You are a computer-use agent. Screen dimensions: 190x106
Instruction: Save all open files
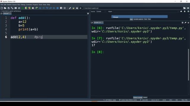(12, 8)
